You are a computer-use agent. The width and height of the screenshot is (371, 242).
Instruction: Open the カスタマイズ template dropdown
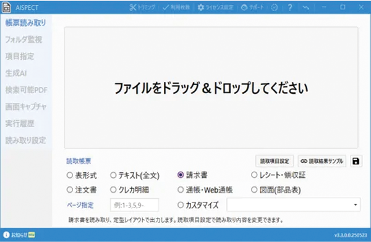coord(293,205)
